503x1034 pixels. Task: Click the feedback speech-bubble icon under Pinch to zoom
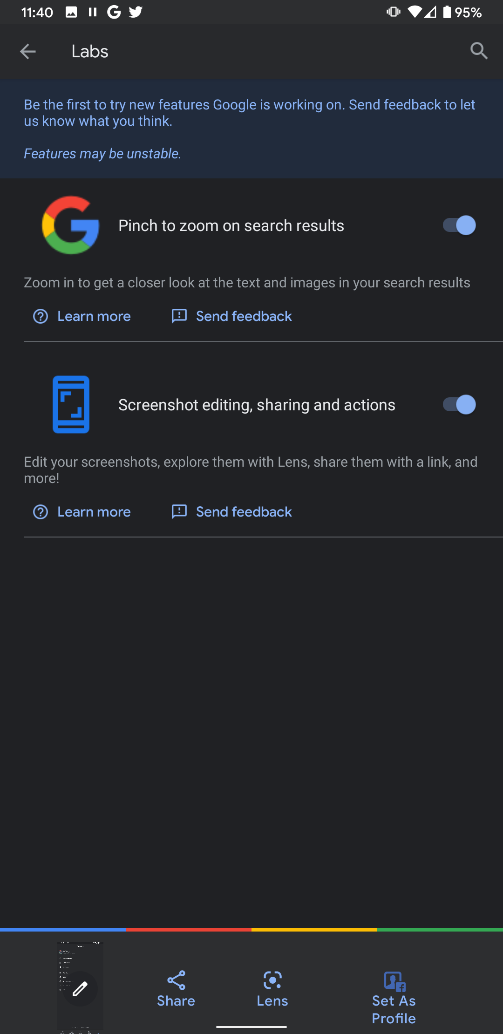coord(179,316)
